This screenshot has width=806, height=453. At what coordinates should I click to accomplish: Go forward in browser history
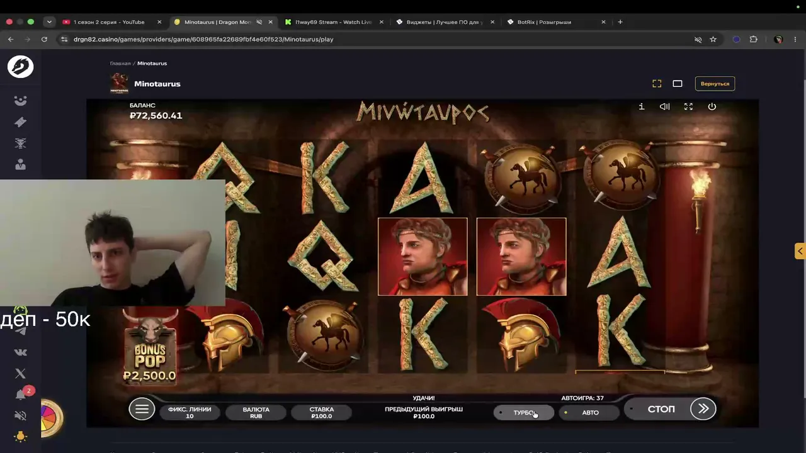point(27,39)
